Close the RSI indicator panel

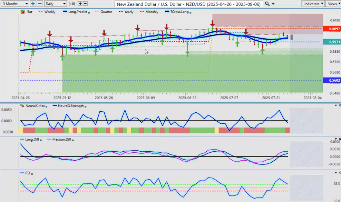click(339, 173)
